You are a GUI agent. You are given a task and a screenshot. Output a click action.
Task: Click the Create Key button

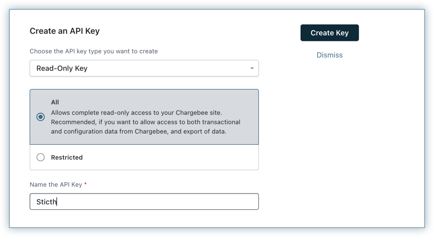point(330,33)
